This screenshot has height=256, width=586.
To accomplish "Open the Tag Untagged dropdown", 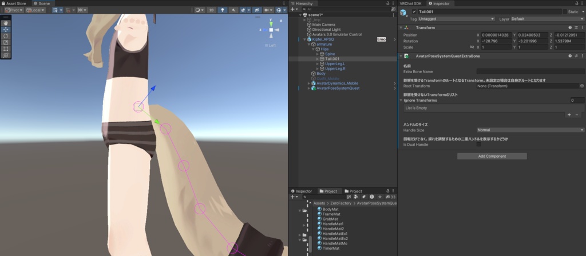I will 456,19.
